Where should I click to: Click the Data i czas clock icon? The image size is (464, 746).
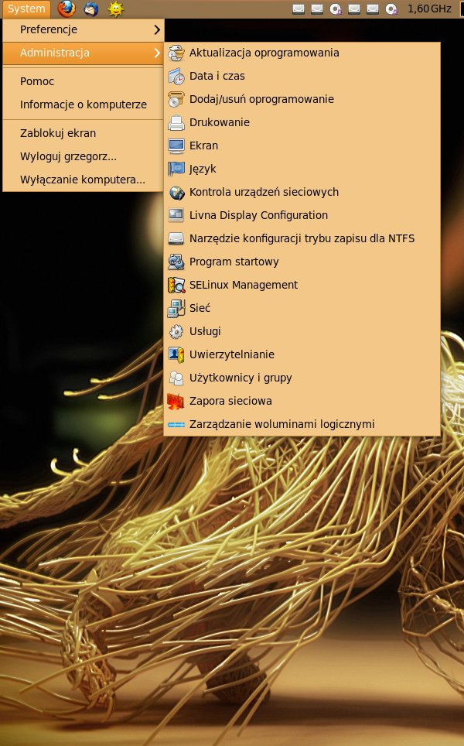pyautogui.click(x=176, y=76)
